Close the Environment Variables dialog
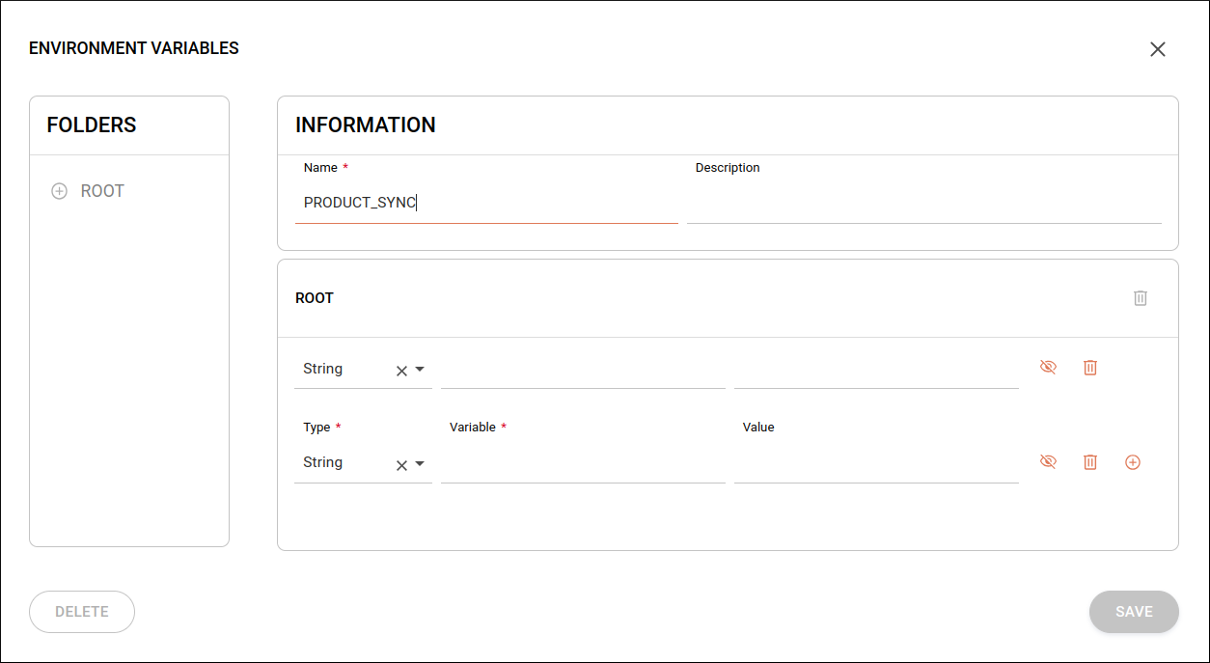This screenshot has width=1210, height=663. coord(1158,49)
